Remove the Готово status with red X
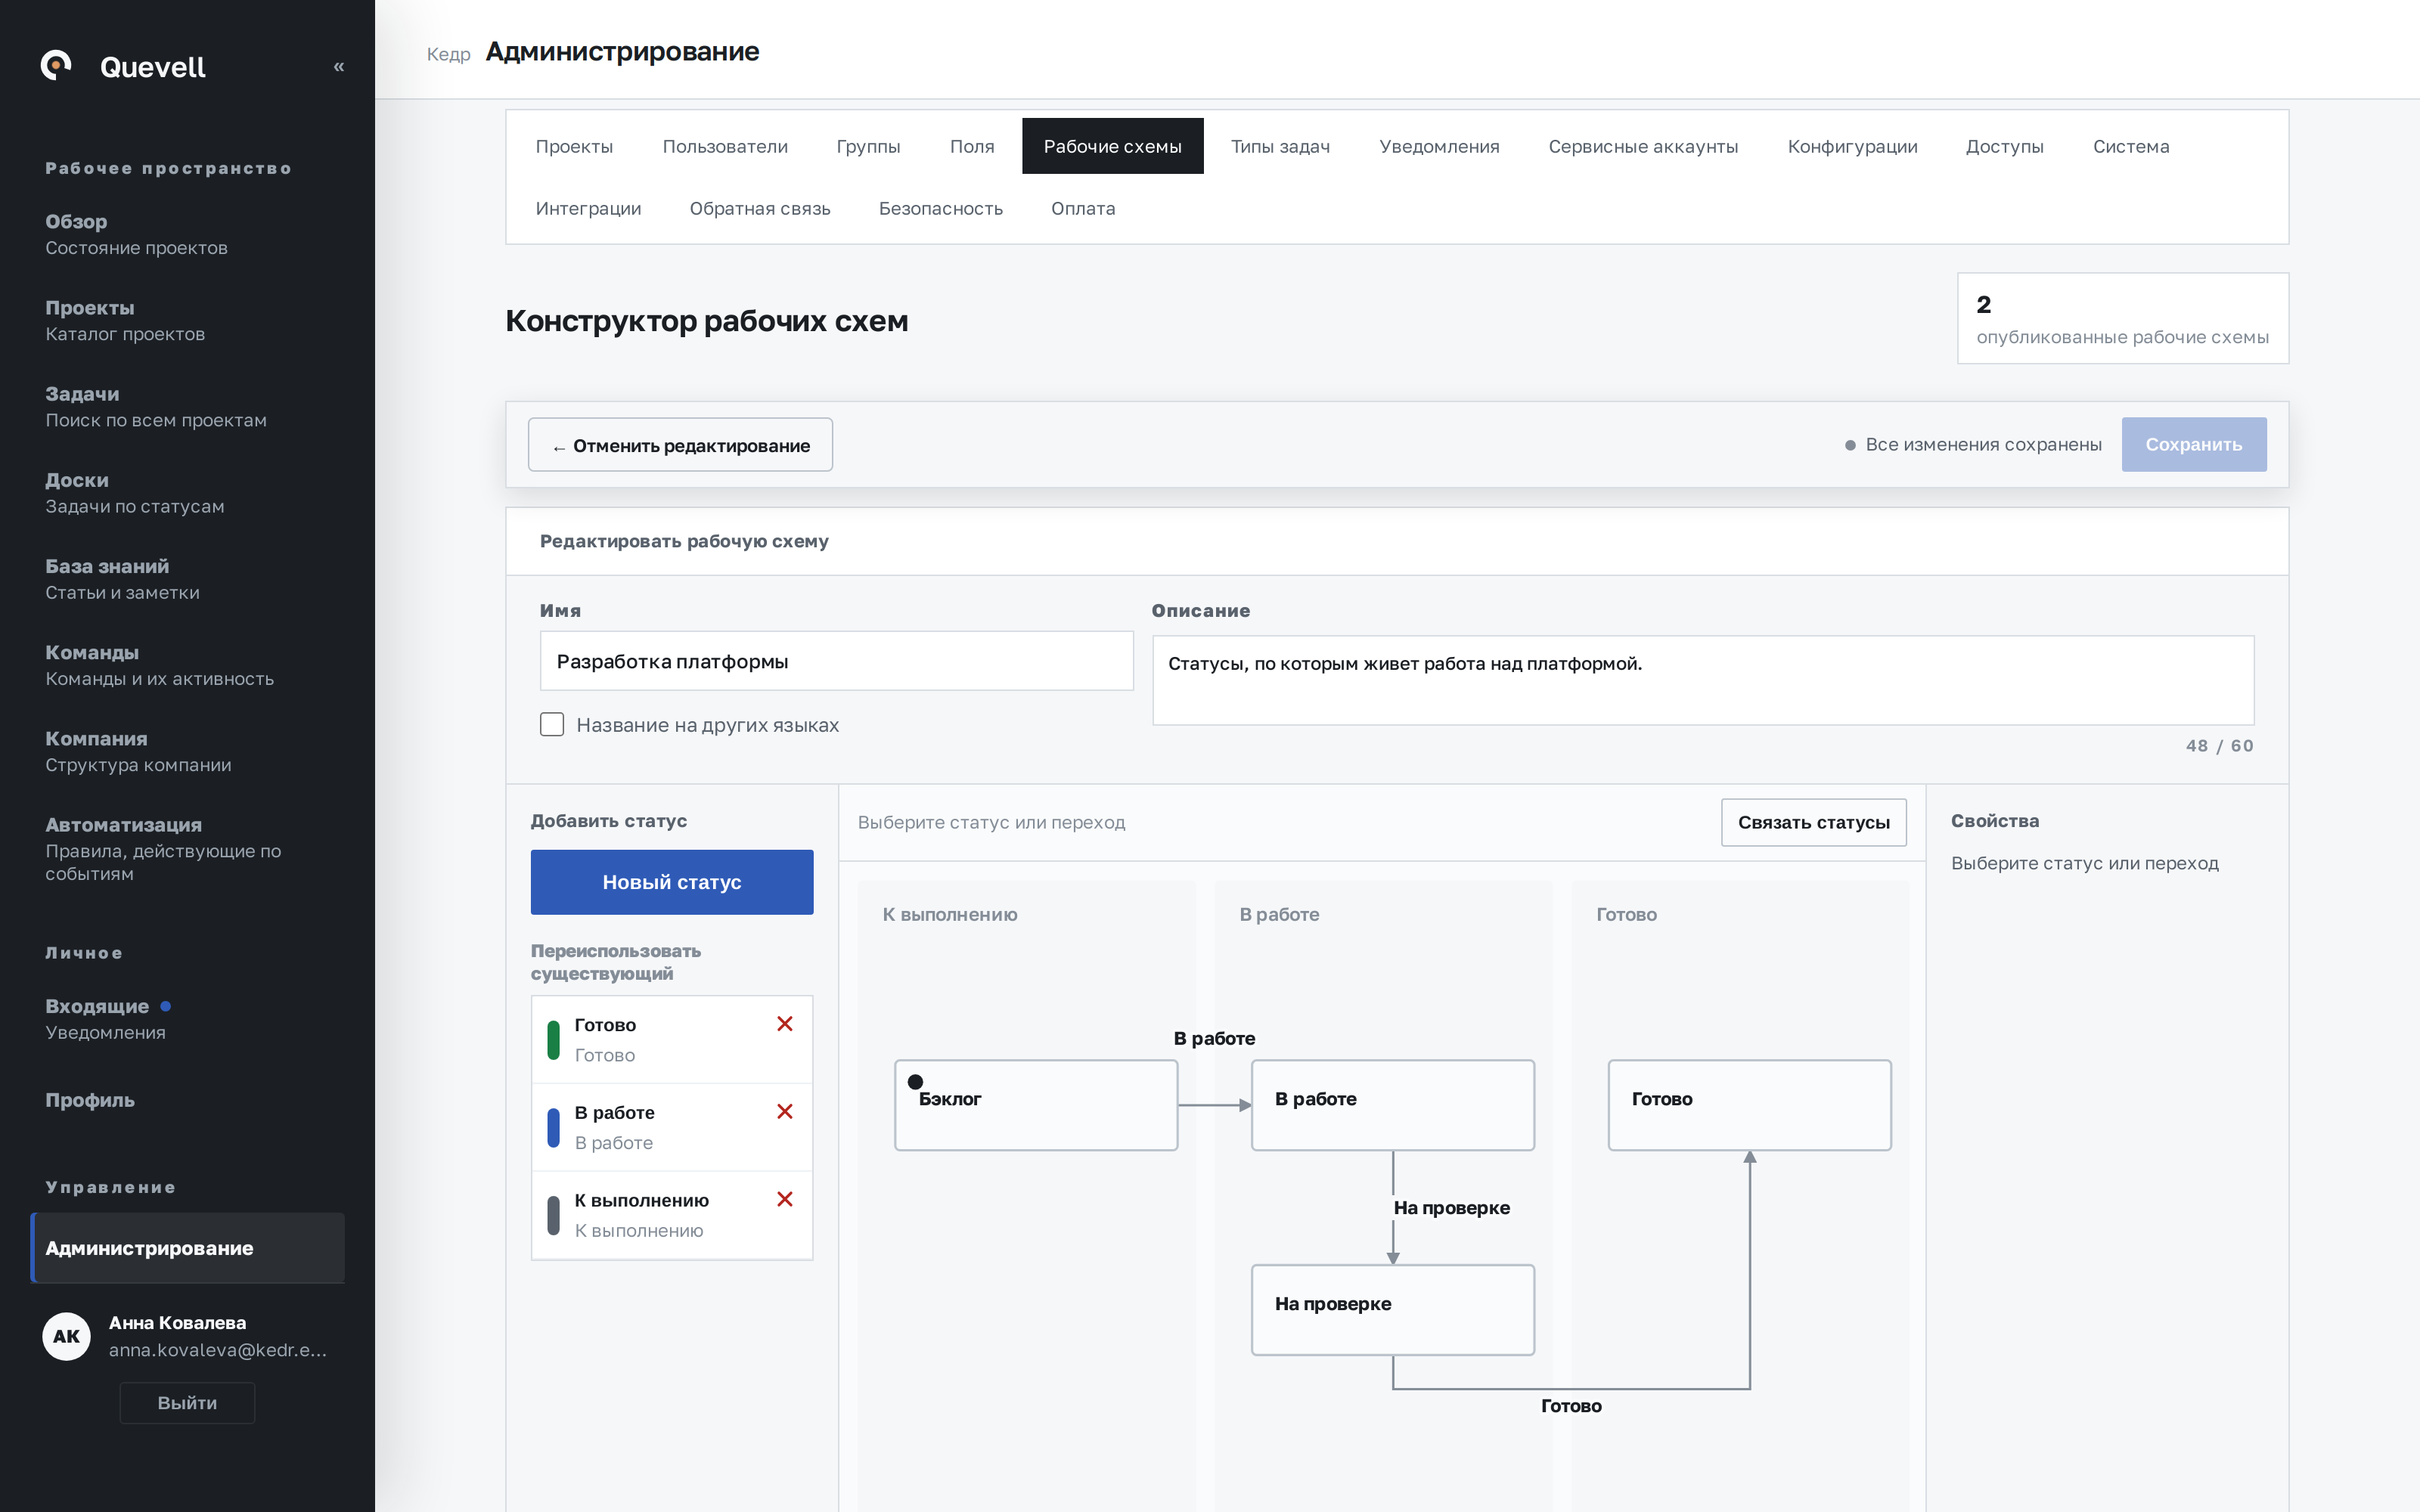Image resolution: width=2420 pixels, height=1512 pixels. (785, 1024)
